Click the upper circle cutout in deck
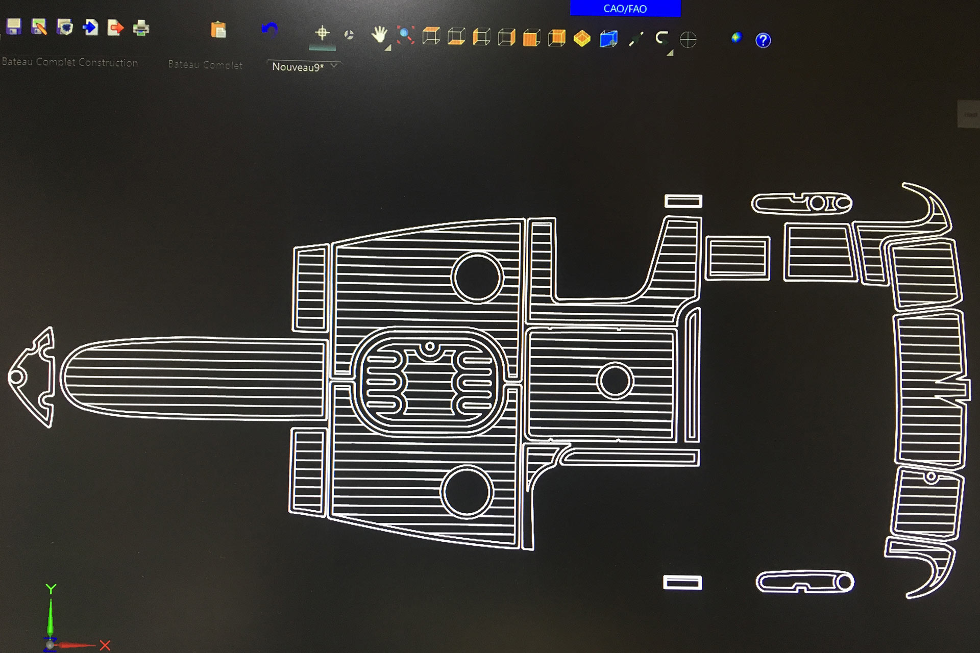The image size is (980, 653). coord(478,278)
